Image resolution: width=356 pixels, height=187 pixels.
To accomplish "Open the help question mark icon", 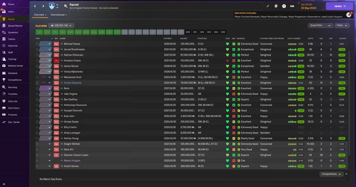I will pos(284,6).
